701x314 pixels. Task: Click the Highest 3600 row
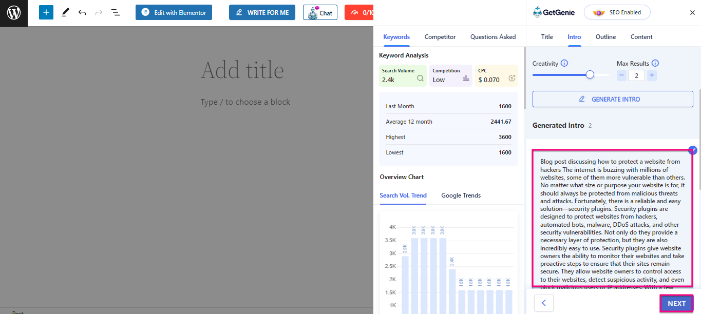click(x=448, y=137)
